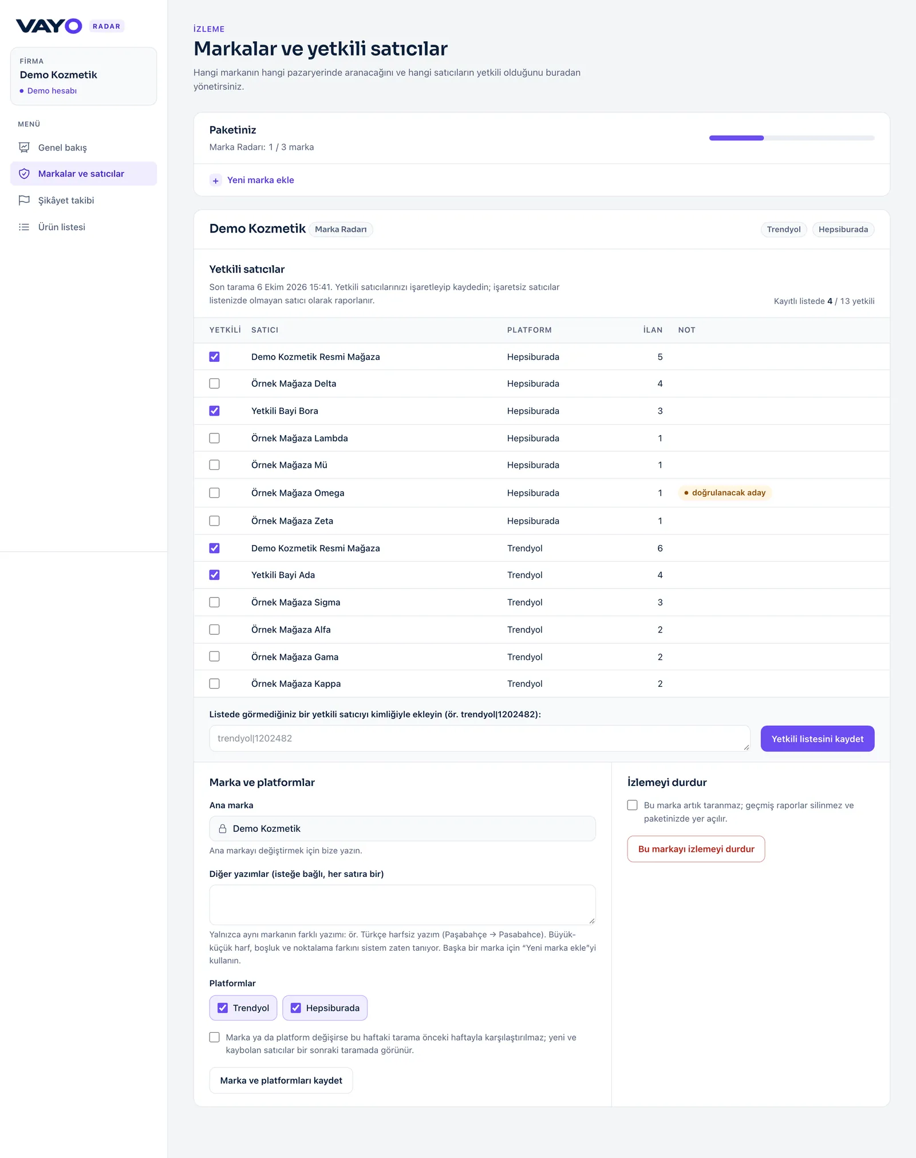Viewport: 916px width, 1158px height.
Task: Click the package usage progress bar
Action: point(792,138)
